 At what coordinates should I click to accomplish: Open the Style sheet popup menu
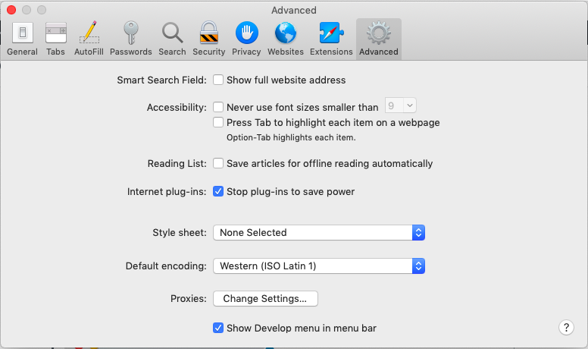coord(319,233)
